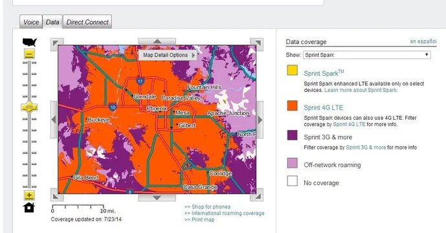Click the home icon below zoom slider
The width and height of the screenshot is (446, 233).
click(x=29, y=208)
